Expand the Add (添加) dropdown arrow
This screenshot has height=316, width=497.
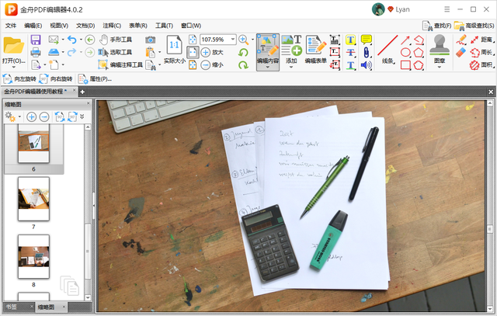tap(291, 67)
